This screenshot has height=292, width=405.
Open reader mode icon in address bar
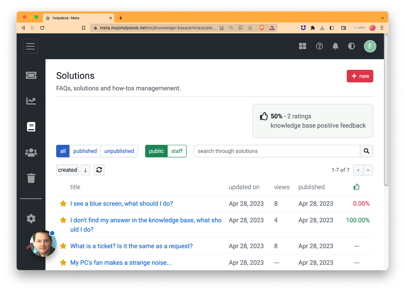click(241, 28)
